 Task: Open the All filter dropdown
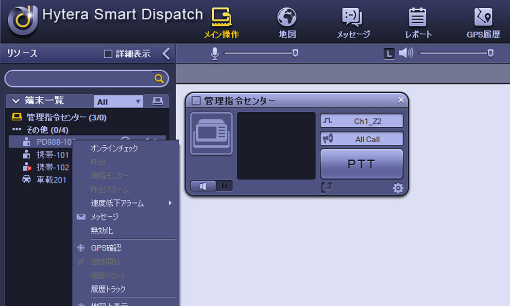118,101
